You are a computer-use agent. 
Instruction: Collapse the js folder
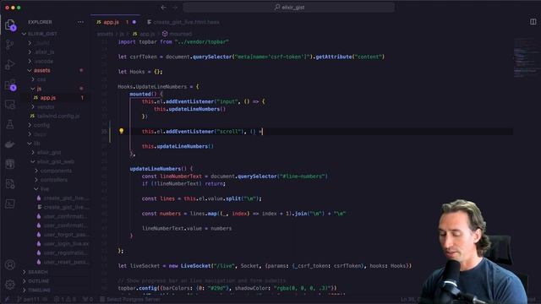pos(36,89)
